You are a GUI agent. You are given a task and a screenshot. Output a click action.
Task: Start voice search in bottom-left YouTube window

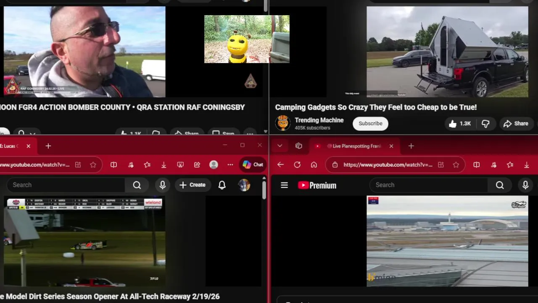pos(163,185)
